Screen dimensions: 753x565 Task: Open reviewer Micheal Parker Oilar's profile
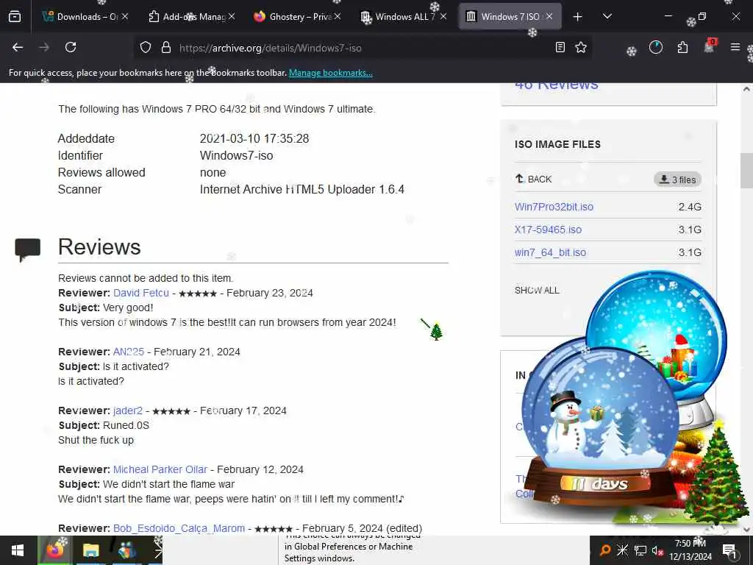pyautogui.click(x=160, y=469)
